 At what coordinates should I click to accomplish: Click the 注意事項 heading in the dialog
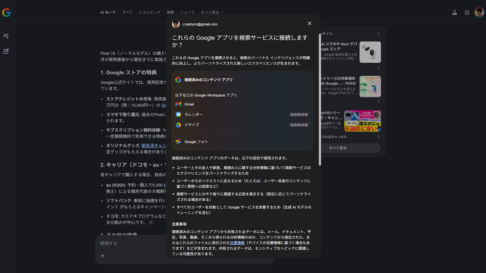pos(179,224)
